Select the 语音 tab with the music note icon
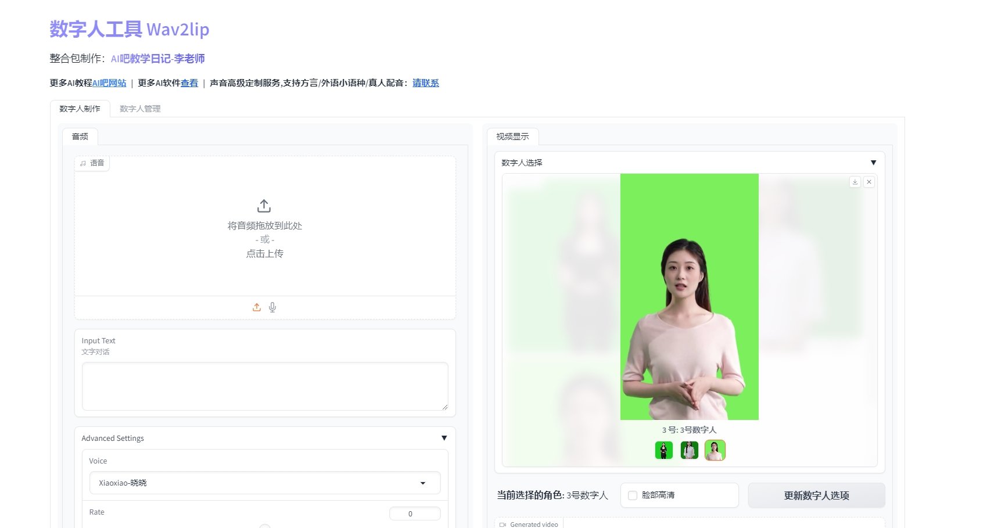The height and width of the screenshot is (528, 1005). (92, 163)
